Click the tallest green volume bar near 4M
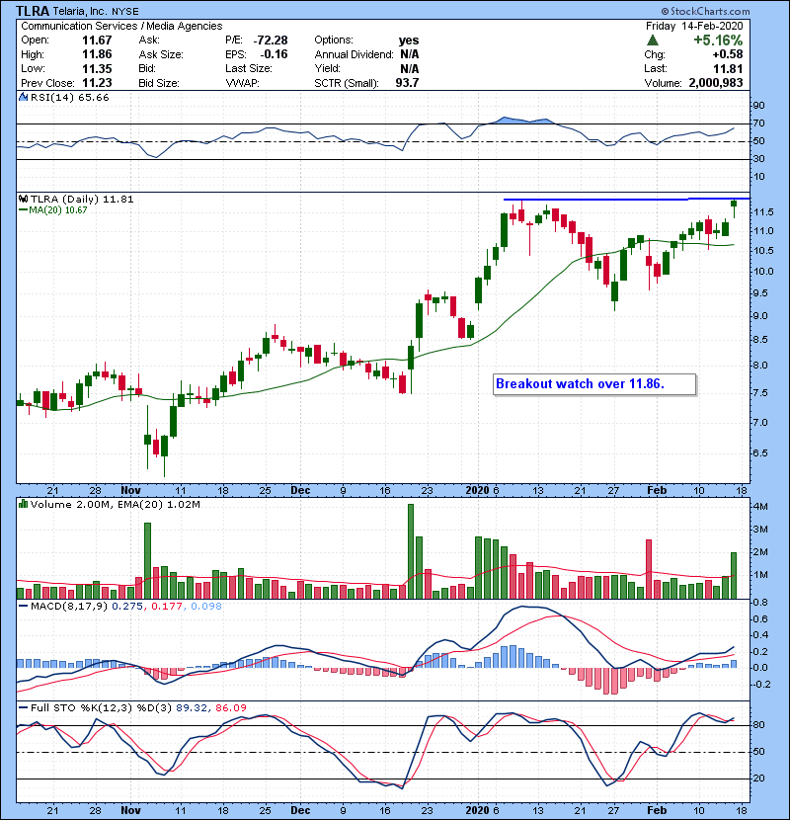The image size is (790, 820). [x=411, y=551]
